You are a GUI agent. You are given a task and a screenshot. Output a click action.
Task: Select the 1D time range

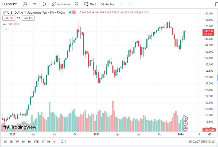5,142
